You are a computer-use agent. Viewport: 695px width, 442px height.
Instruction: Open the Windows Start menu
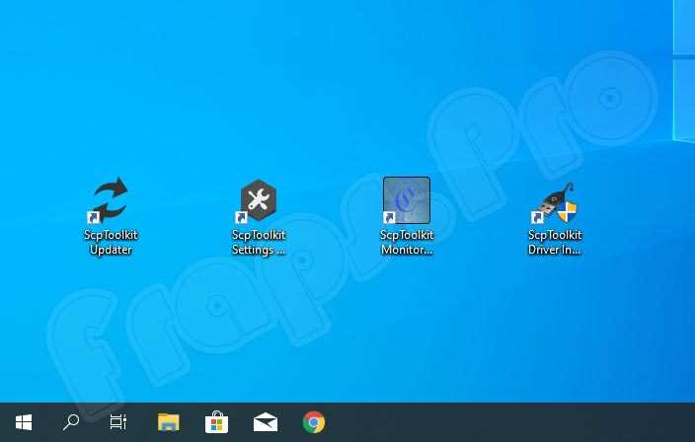click(x=24, y=422)
